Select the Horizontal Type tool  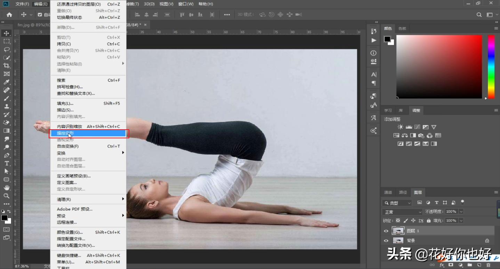pos(6,163)
